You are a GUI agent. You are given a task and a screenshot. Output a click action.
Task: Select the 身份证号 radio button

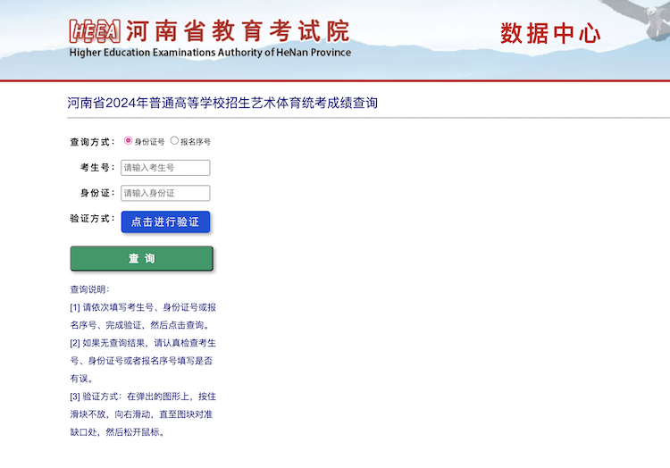(x=129, y=140)
